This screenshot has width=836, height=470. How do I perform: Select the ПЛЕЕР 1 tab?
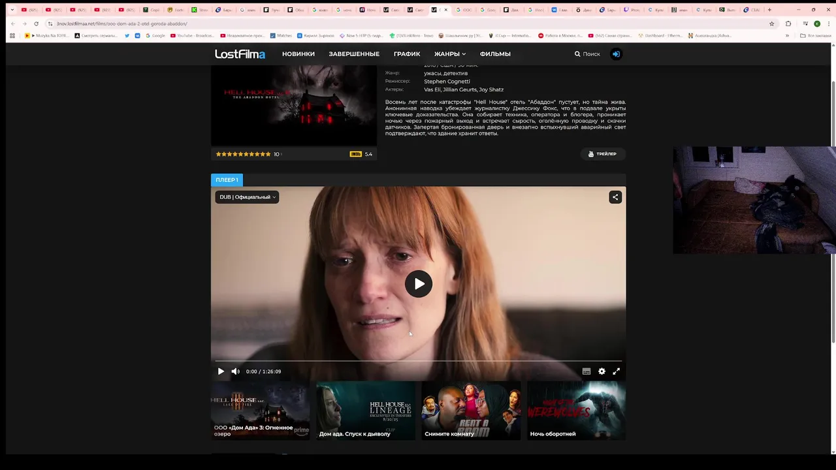tap(227, 180)
